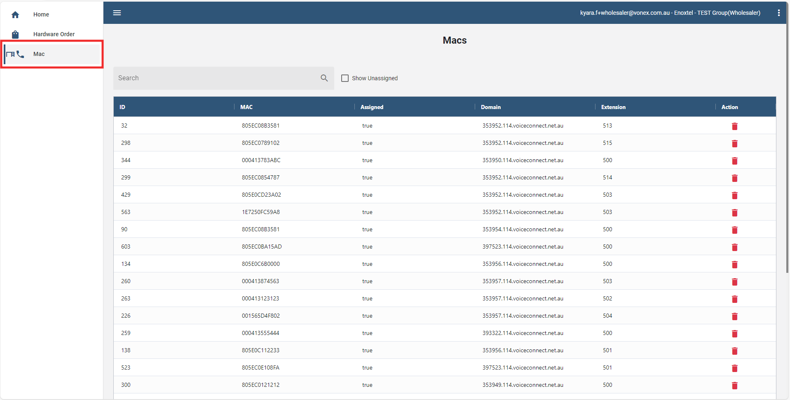Remove MAC 805EC0BA15AD entry
This screenshot has width=790, height=400.
coord(734,247)
